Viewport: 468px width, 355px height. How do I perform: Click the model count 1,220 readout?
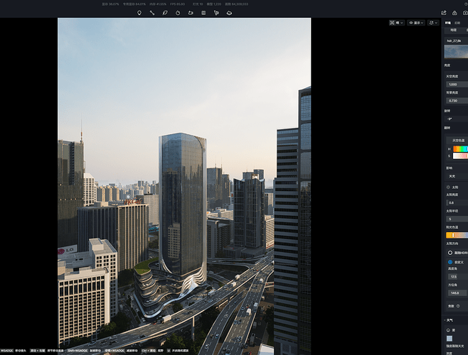[214, 4]
